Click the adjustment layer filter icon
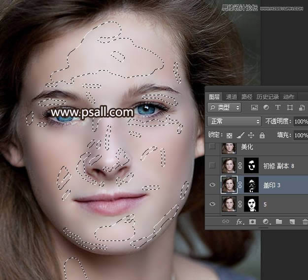This screenshot has height=280, width=308. (266, 107)
